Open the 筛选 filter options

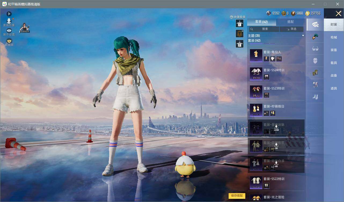pyautogui.click(x=292, y=29)
